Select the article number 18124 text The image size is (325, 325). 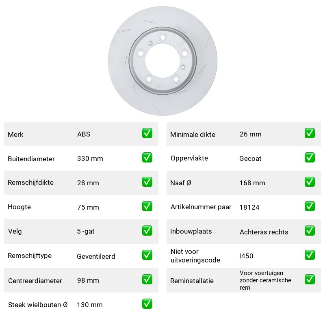tap(249, 207)
